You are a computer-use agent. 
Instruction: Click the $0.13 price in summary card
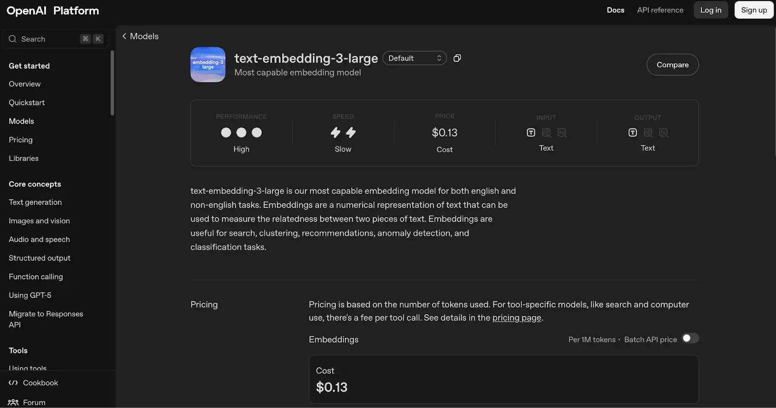[445, 133]
